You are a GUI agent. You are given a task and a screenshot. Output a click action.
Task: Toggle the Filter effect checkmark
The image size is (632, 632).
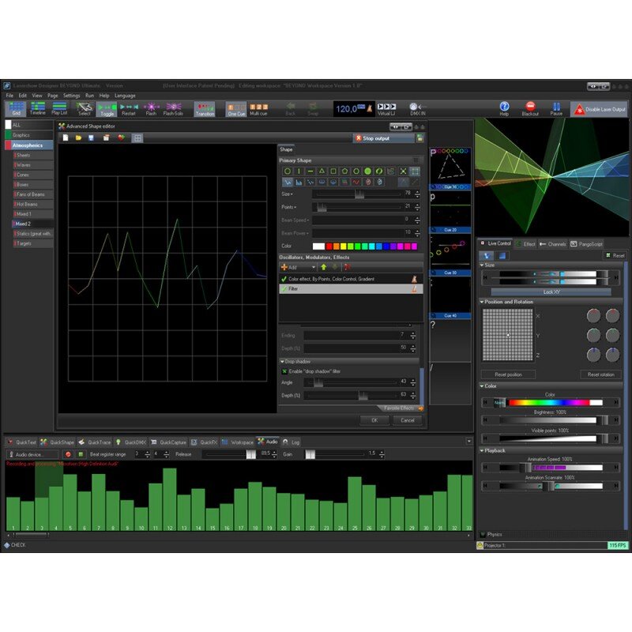point(284,288)
